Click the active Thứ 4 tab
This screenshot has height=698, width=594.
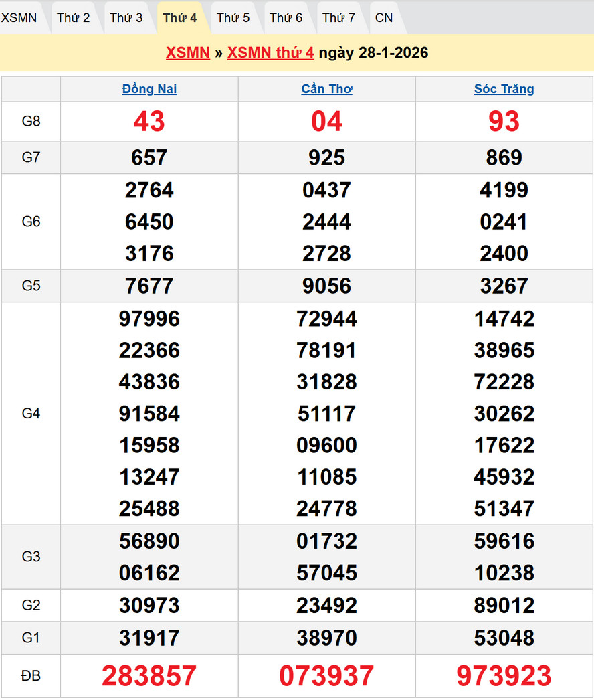[x=180, y=18]
